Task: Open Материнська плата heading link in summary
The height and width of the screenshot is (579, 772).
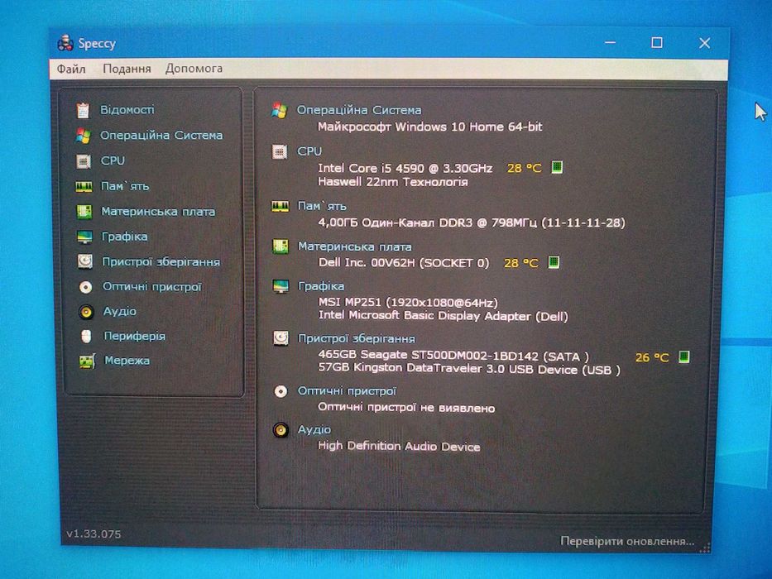Action: 355,246
